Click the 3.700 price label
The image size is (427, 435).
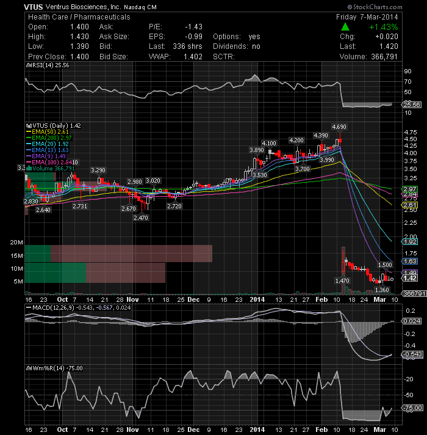pos(303,169)
